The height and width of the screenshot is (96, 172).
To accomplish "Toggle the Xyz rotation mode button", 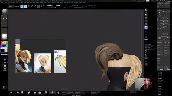I will pos(146,40).
